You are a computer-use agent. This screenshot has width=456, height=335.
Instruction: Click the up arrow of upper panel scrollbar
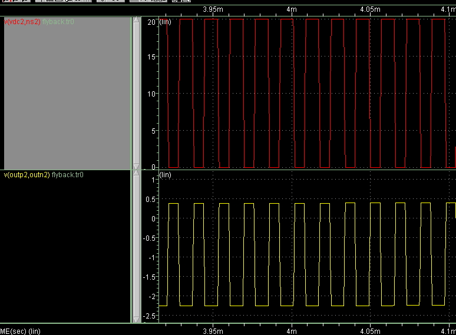pos(137,21)
